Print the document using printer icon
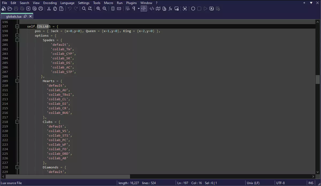The width and height of the screenshot is (321, 186). [x=41, y=9]
